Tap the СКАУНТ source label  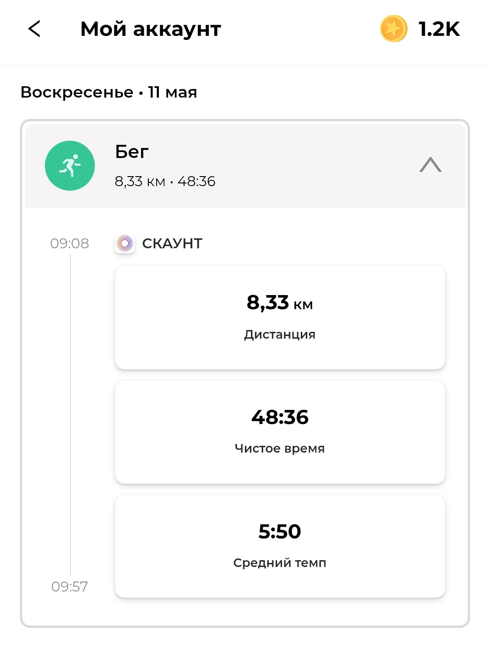172,243
